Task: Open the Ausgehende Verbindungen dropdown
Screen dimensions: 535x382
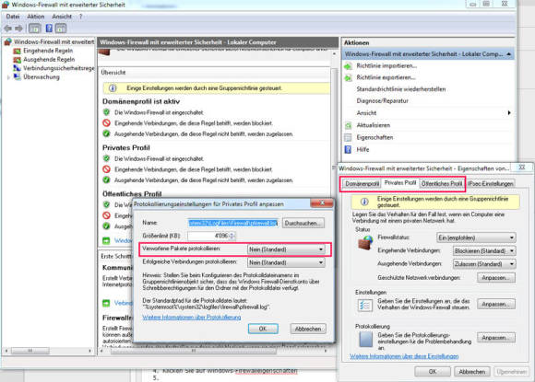Action: pyautogui.click(x=484, y=264)
